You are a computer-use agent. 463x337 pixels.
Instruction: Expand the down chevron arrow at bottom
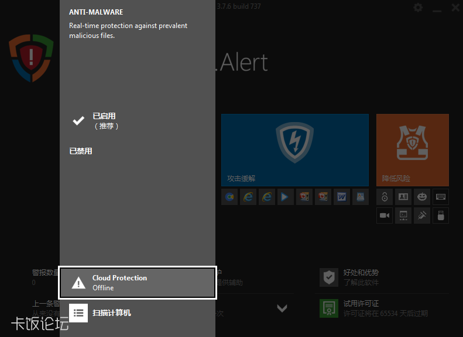click(282, 308)
